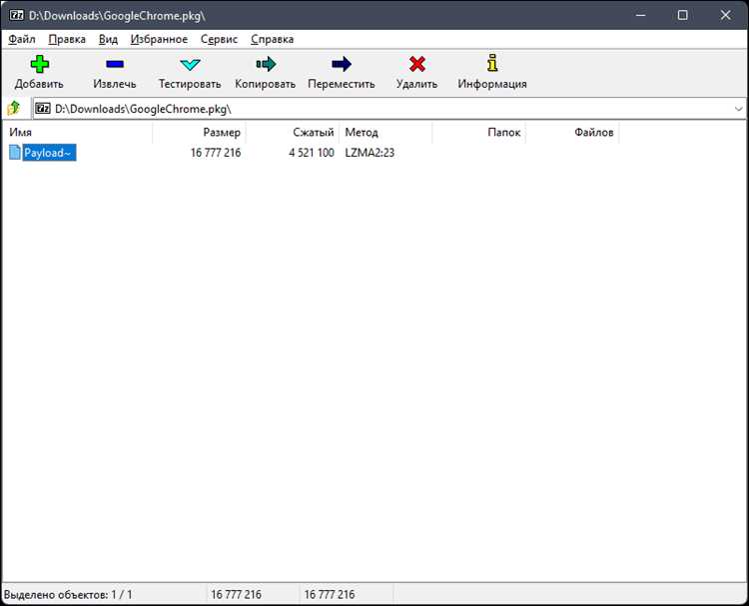The width and height of the screenshot is (749, 606).
Task: Click the compressed value 4 521 100
Action: click(x=312, y=153)
